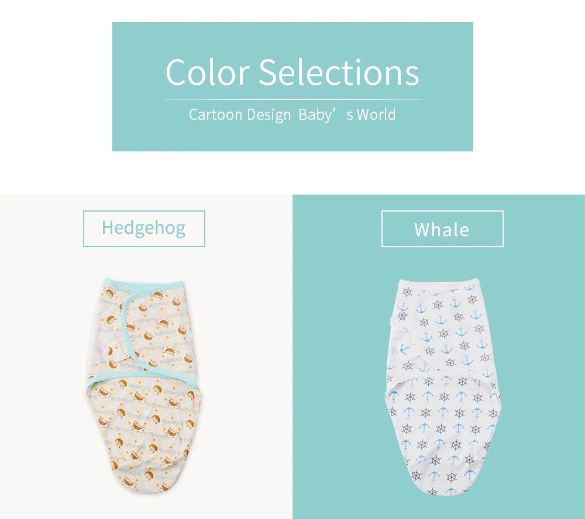Click the thin divider line under heading
Screen dimensions: 585x519
[x=292, y=99]
